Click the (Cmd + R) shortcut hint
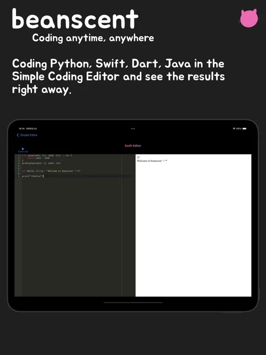The width and height of the screenshot is (266, 355). click(23, 152)
